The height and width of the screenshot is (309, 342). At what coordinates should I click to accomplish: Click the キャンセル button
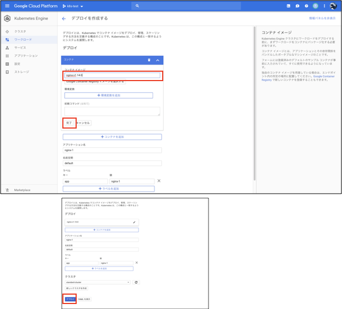pos(83,123)
